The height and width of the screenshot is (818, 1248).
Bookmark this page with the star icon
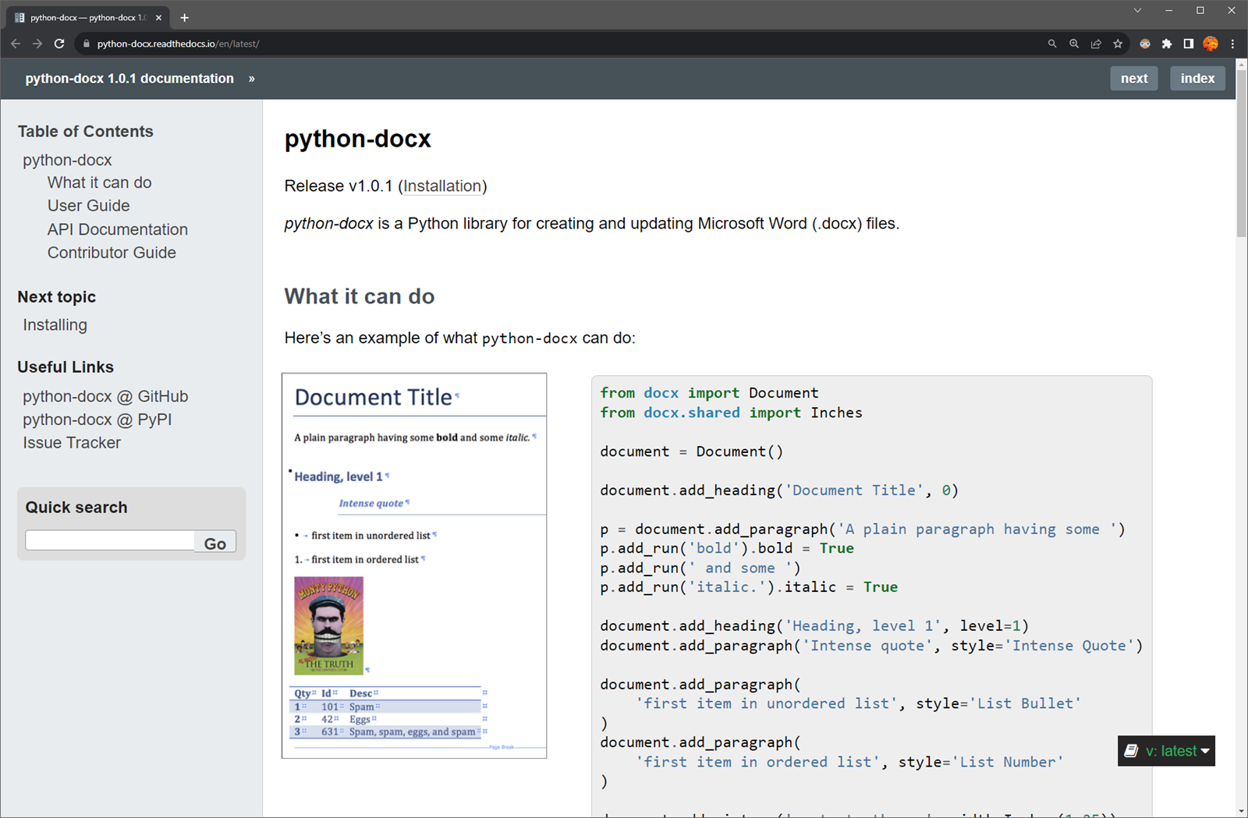click(1118, 44)
